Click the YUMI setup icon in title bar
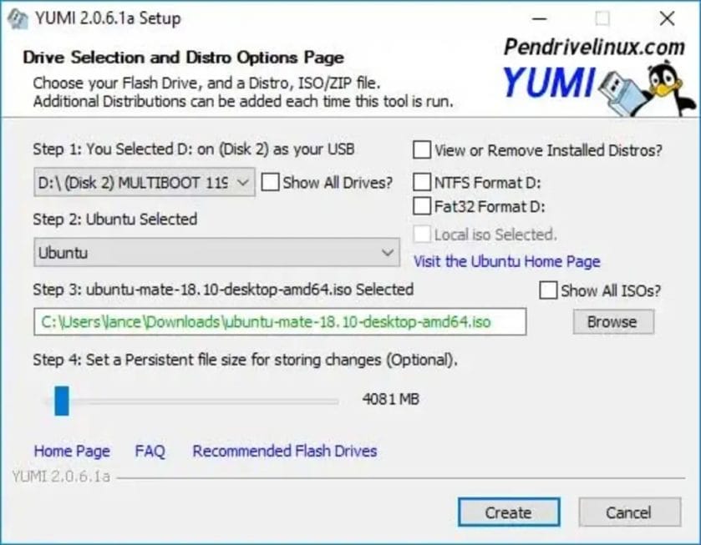701x545 pixels. click(15, 18)
